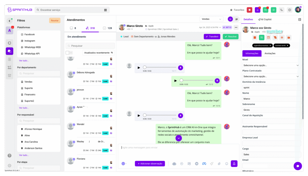Open Atualizados recentemente sort dropdown

(x=98, y=53)
